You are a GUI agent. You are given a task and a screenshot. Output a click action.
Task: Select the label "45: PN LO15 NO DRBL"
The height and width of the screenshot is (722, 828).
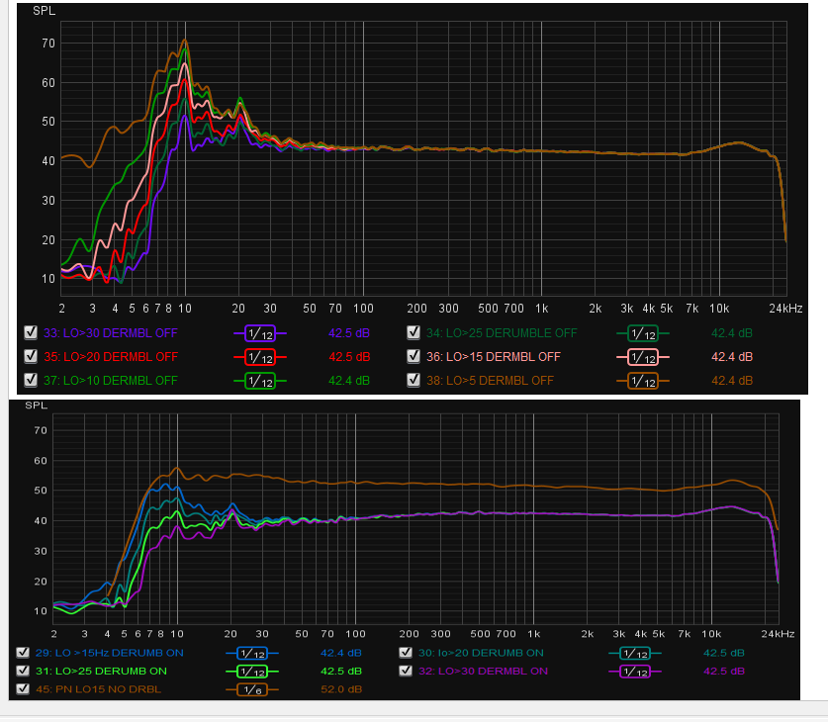pyautogui.click(x=98, y=689)
